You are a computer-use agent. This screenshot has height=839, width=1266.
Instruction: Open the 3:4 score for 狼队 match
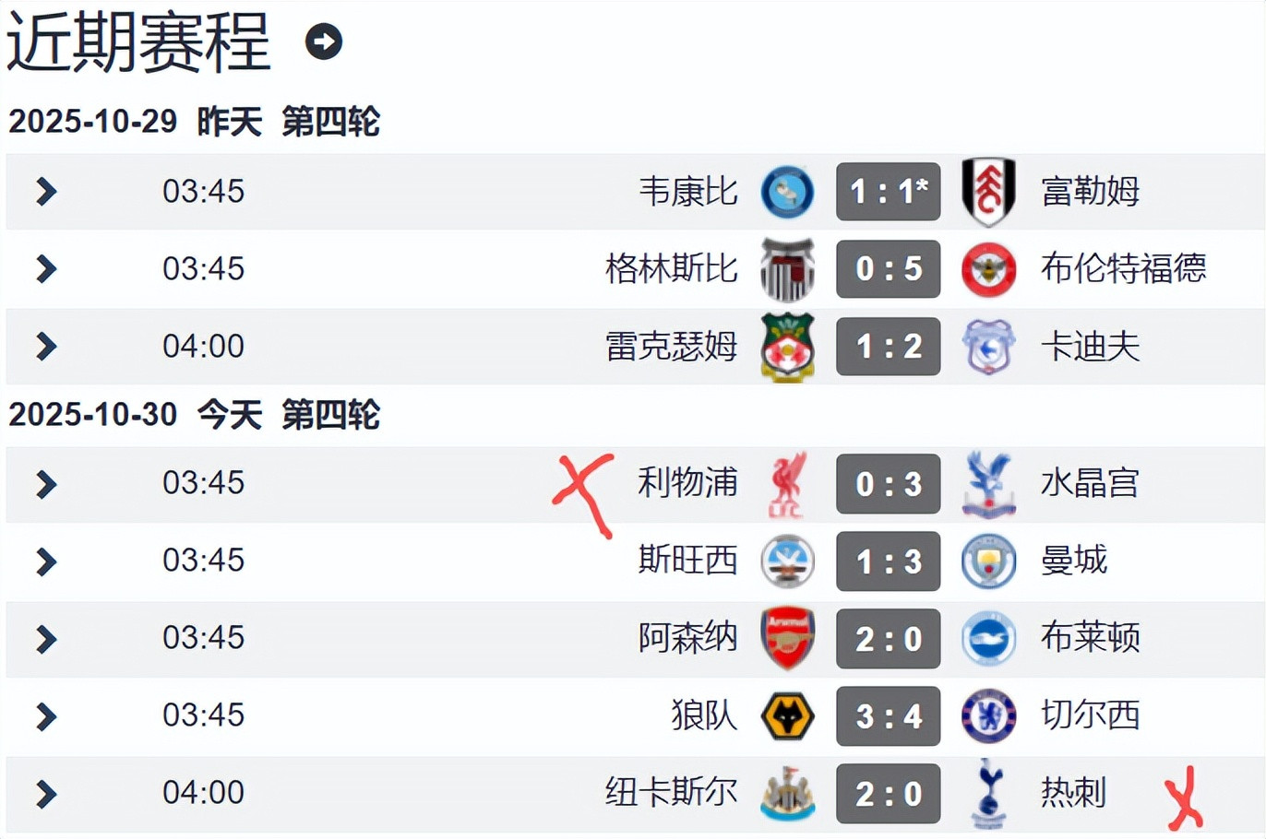[x=888, y=715]
